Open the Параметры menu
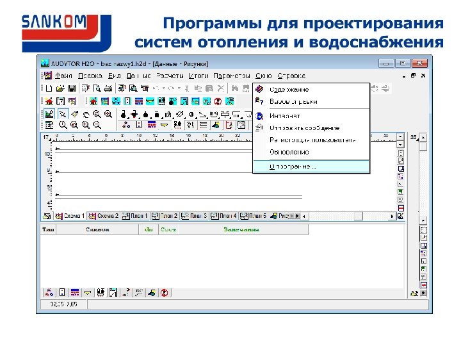The image size is (461, 346). click(x=232, y=76)
